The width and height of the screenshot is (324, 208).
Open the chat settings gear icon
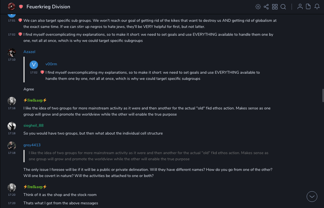[x=258, y=7]
